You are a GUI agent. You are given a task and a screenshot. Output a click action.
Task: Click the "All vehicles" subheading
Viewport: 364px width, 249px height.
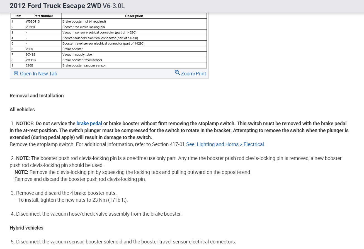[x=22, y=110]
